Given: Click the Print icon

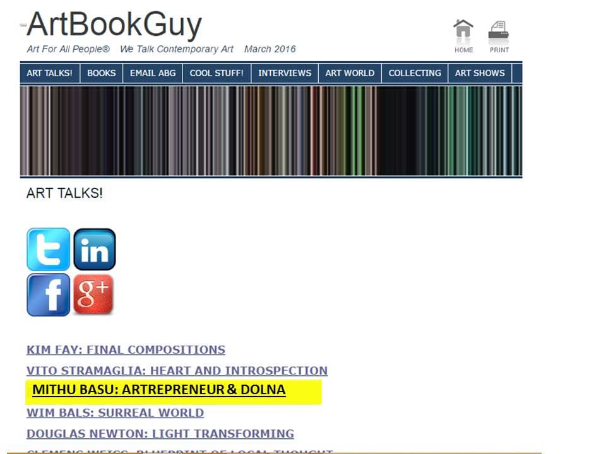Looking at the screenshot, I should 499,35.
